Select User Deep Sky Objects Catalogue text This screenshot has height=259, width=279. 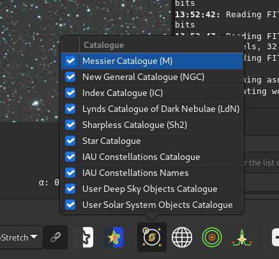tap(150, 189)
